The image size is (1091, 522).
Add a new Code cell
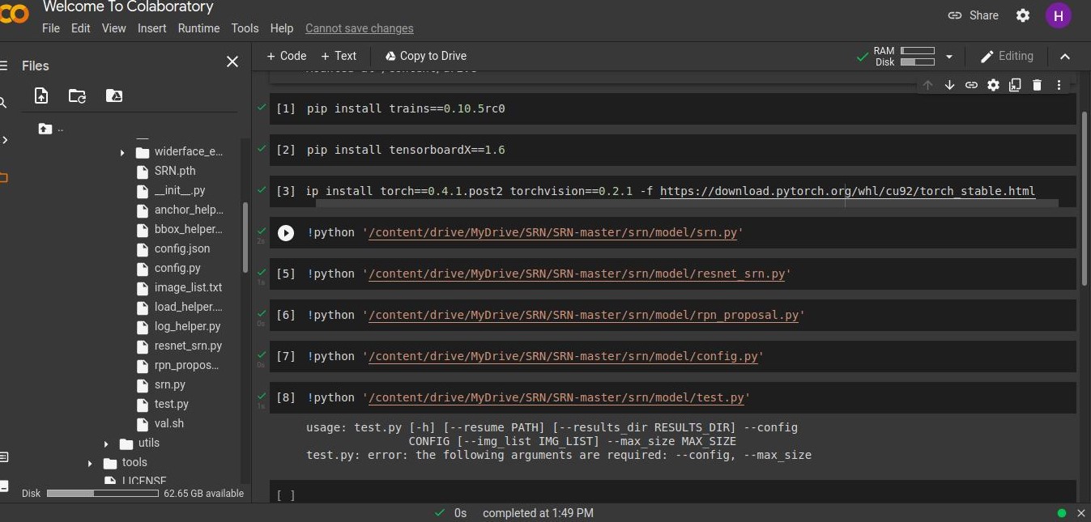click(287, 56)
